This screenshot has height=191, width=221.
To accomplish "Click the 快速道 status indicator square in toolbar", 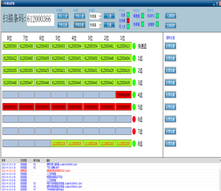I will pos(142,24).
